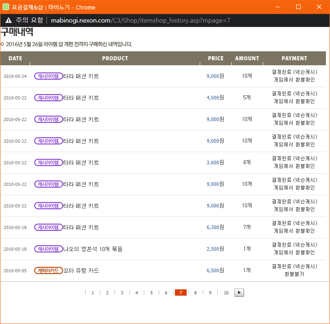Open page 6 of purchase history
330x324 pixels.
pyautogui.click(x=166, y=292)
